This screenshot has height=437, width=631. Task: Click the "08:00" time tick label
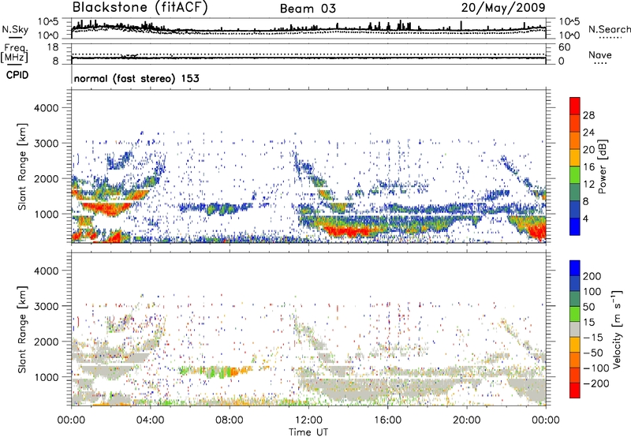pyautogui.click(x=229, y=420)
